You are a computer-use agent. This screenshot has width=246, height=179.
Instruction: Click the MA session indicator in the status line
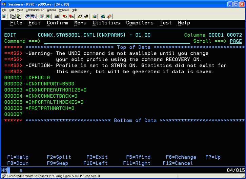click(x=4, y=170)
